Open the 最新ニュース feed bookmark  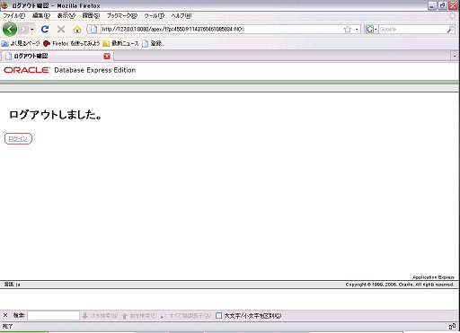pyautogui.click(x=120, y=43)
